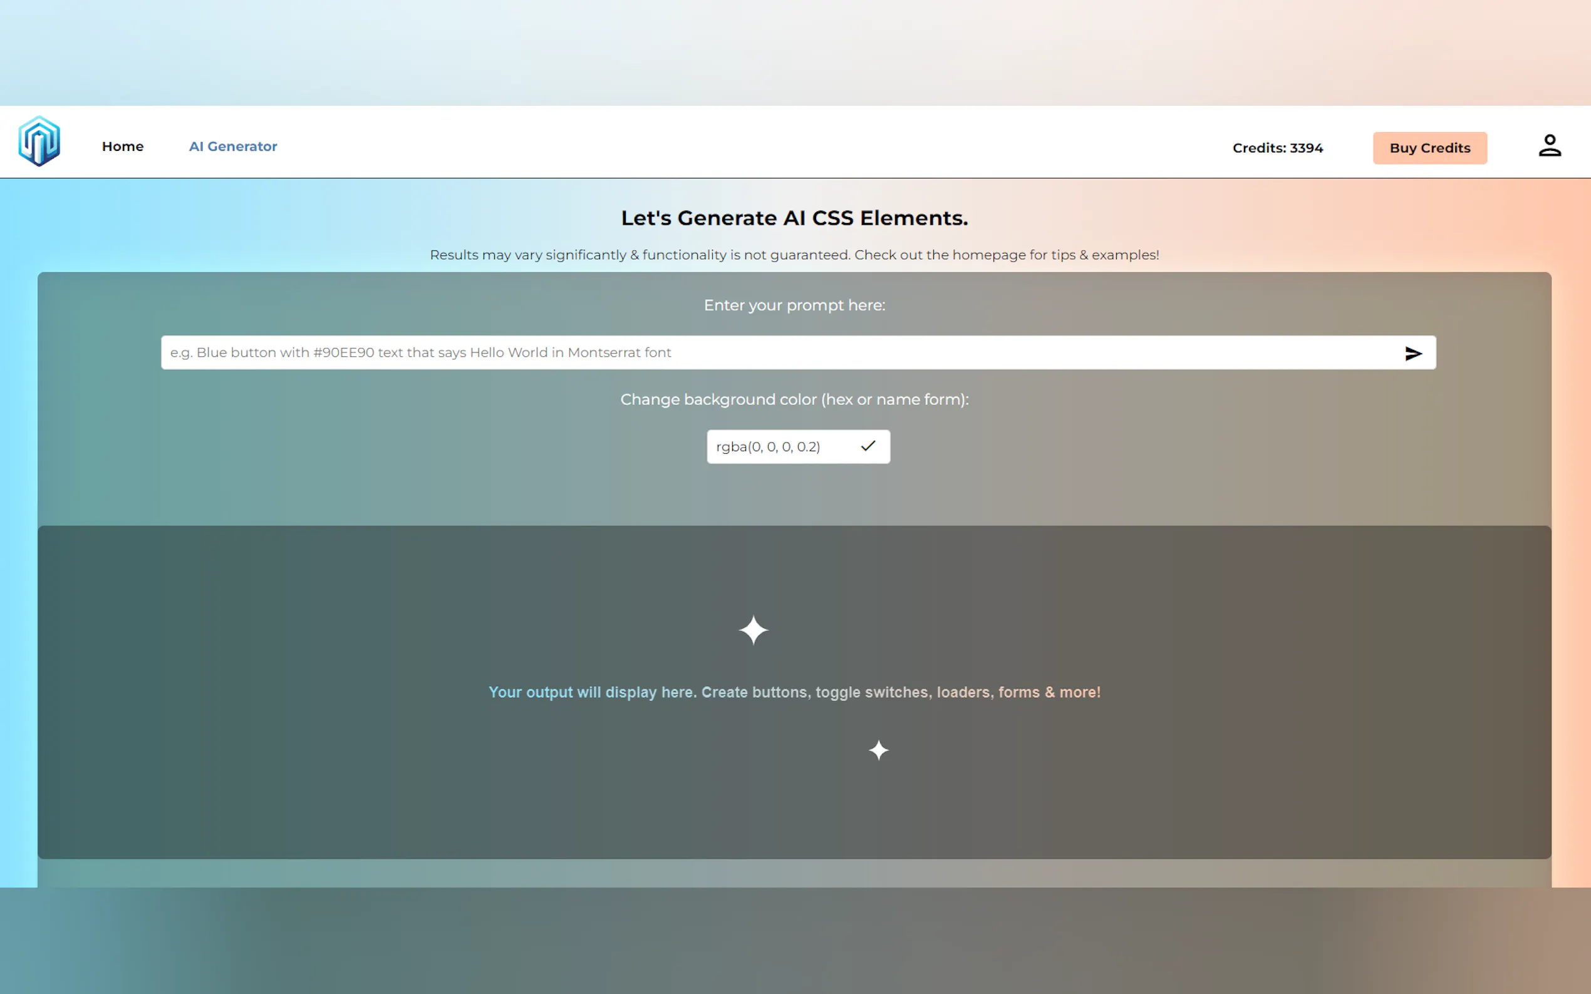Click the 'Change background color' label
Image resolution: width=1591 pixels, height=994 pixels.
click(794, 400)
